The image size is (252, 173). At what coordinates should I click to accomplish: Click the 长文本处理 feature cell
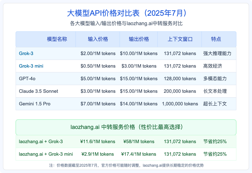coord(215,91)
